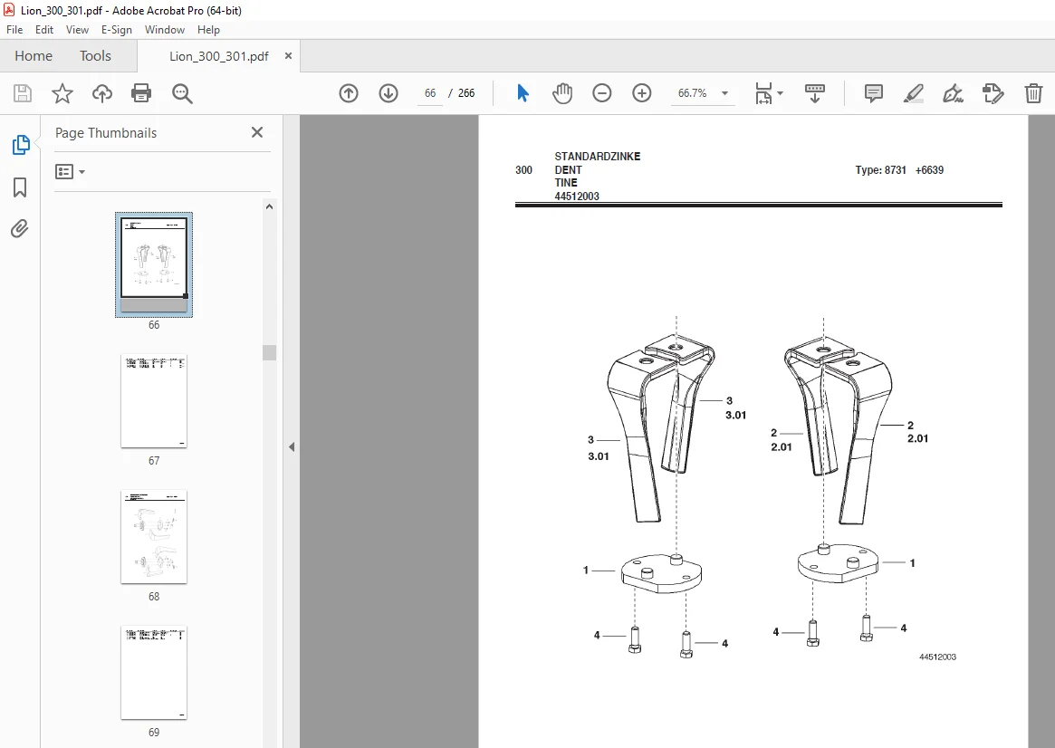
Task: Zoom out with minus icon
Action: tap(601, 93)
